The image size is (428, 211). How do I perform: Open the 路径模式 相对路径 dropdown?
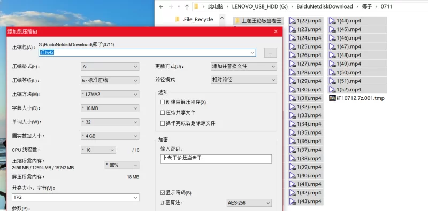pyautogui.click(x=244, y=80)
